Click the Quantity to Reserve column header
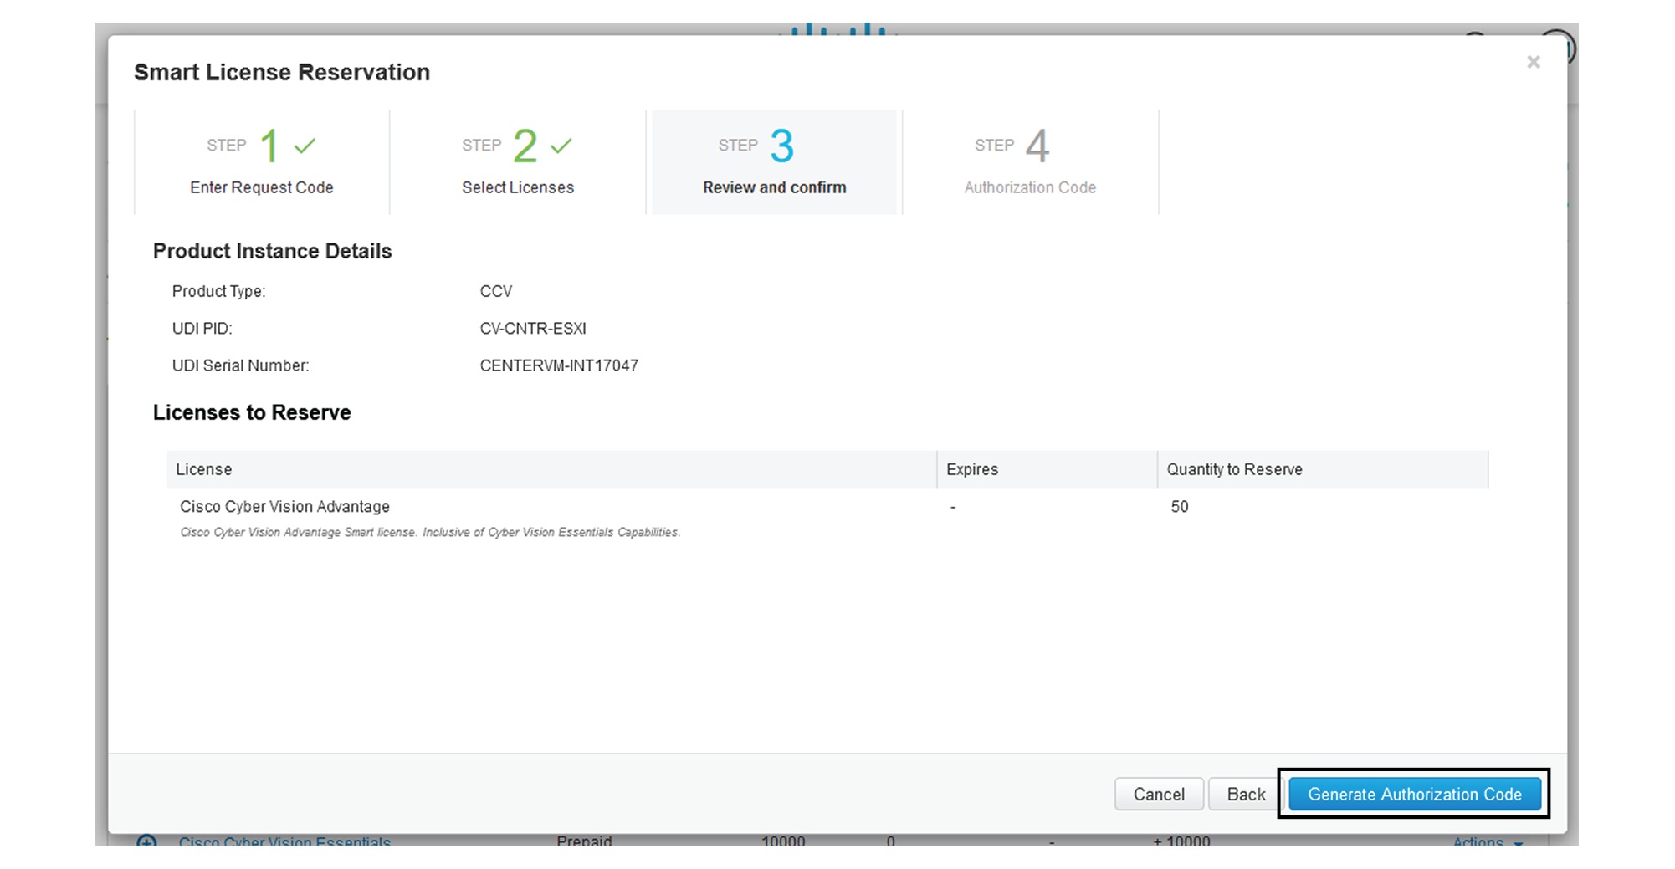The width and height of the screenshot is (1675, 869). pyautogui.click(x=1323, y=469)
